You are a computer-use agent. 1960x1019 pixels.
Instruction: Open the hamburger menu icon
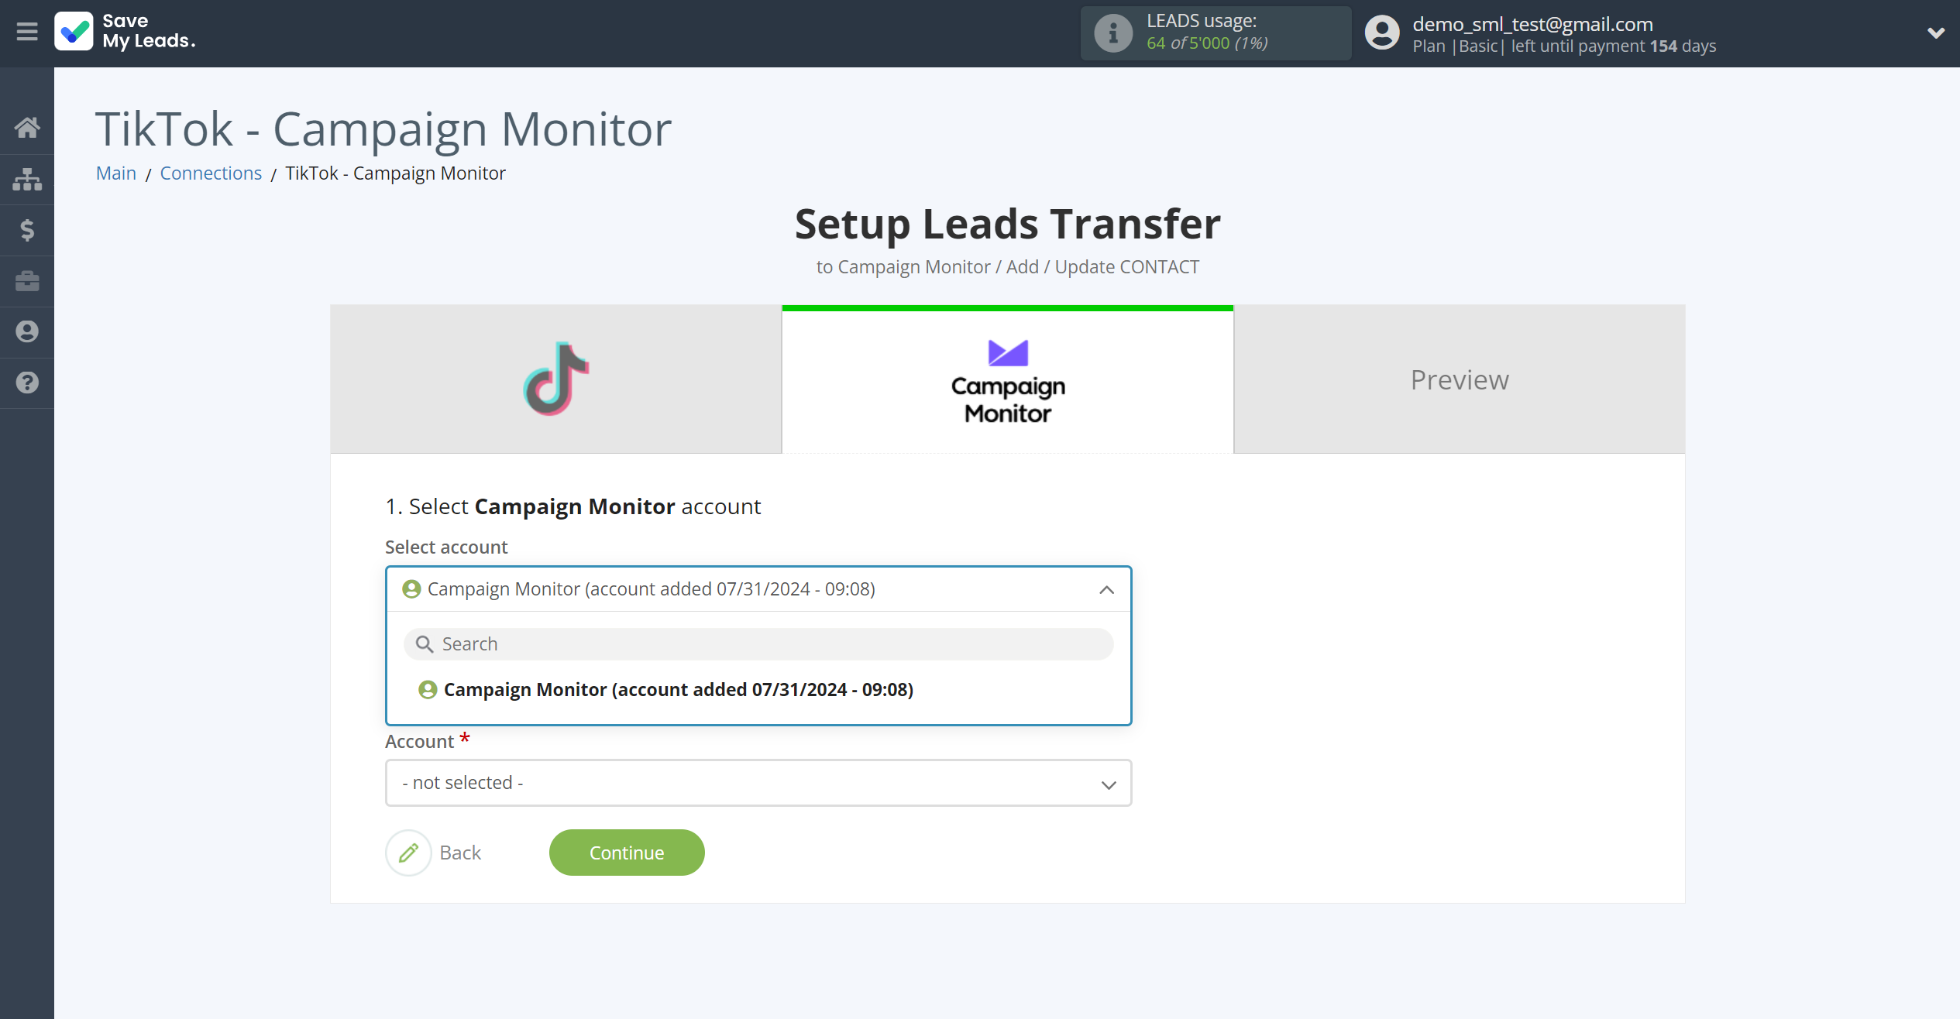point(27,32)
